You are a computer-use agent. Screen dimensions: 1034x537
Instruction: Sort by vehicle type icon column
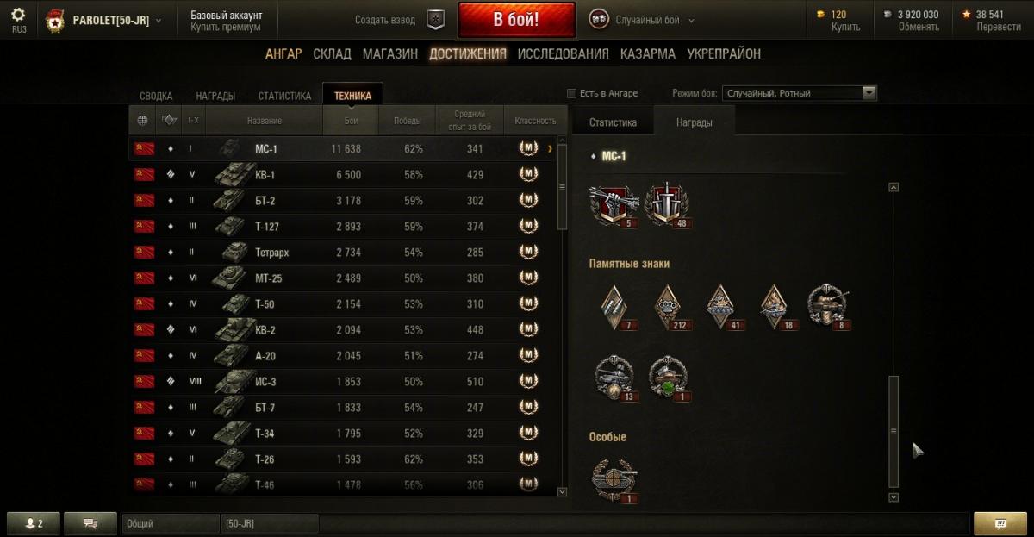tap(169, 121)
